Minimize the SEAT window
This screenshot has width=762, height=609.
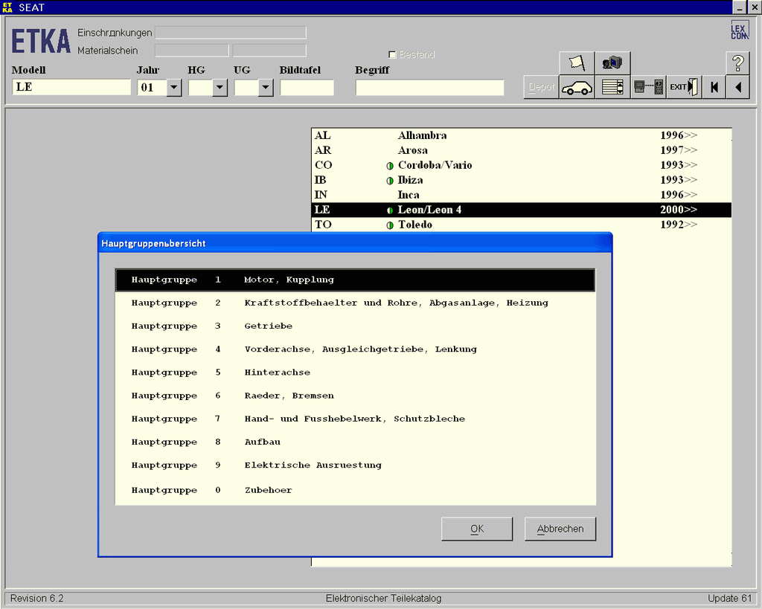[740, 7]
